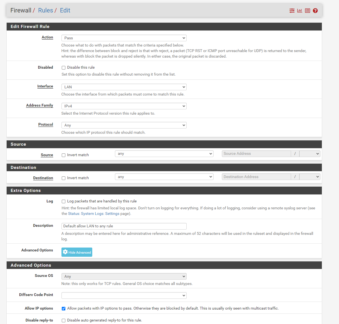Click the red help question mark icon
Image resolution: width=339 pixels, height=324 pixels.
[x=315, y=11]
